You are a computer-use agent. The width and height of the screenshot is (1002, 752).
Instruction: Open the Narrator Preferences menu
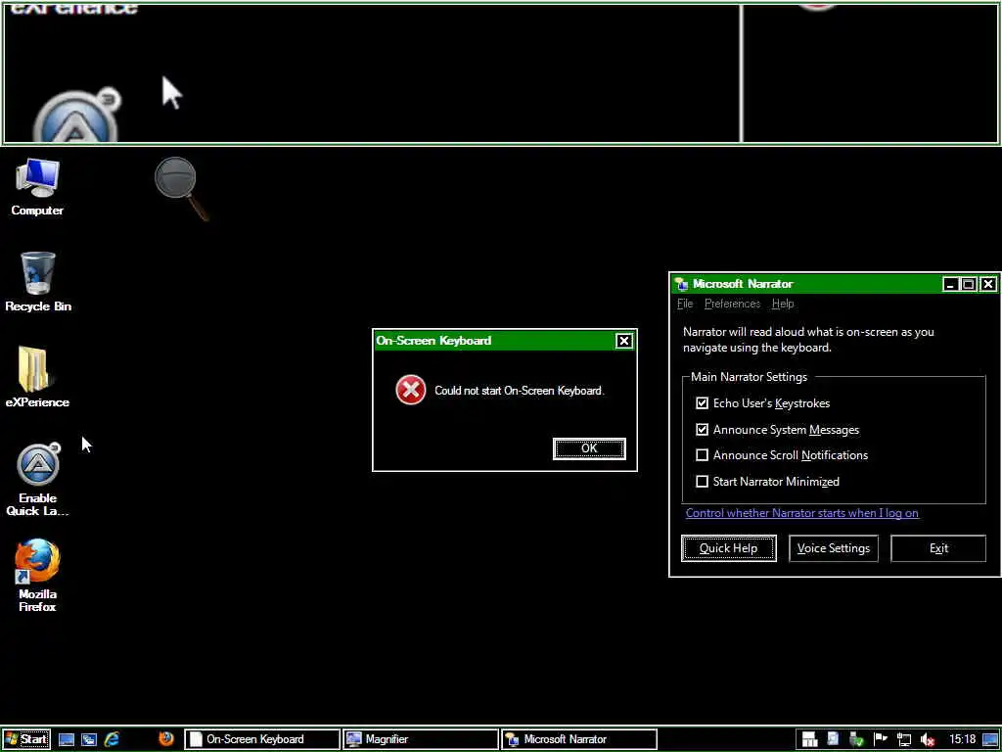coord(732,304)
